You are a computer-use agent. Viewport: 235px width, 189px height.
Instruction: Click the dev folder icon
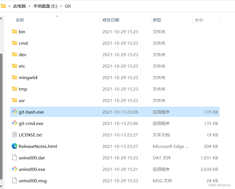[15, 54]
